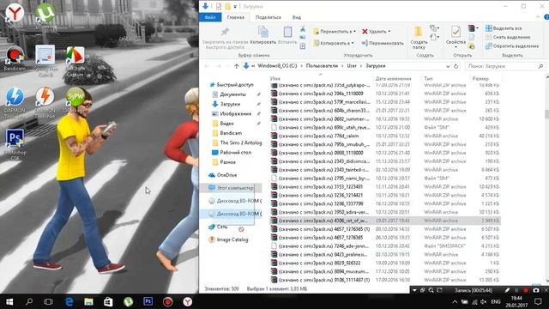The width and height of the screenshot is (549, 309).
Task: Expand the Удалить dropdown arrow
Action: [389, 32]
